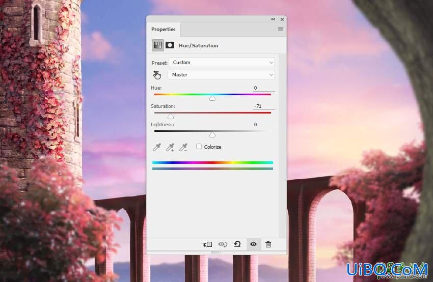Click the Saturation slider handle

[171, 117]
